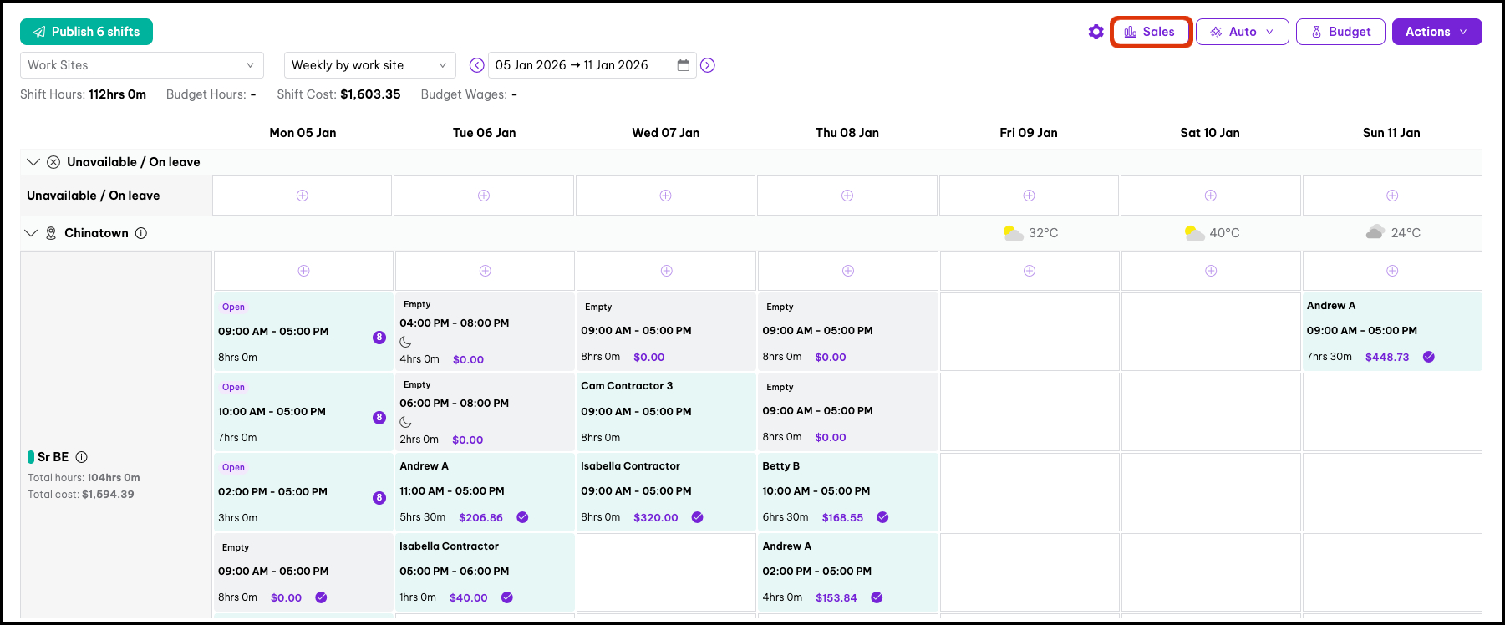Click purple 8 badge on 10:00 AM open shift
The width and height of the screenshot is (1505, 625).
pyautogui.click(x=379, y=418)
